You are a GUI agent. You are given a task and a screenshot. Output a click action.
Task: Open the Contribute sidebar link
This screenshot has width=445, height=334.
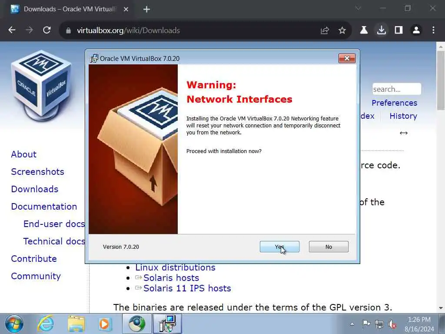34,258
